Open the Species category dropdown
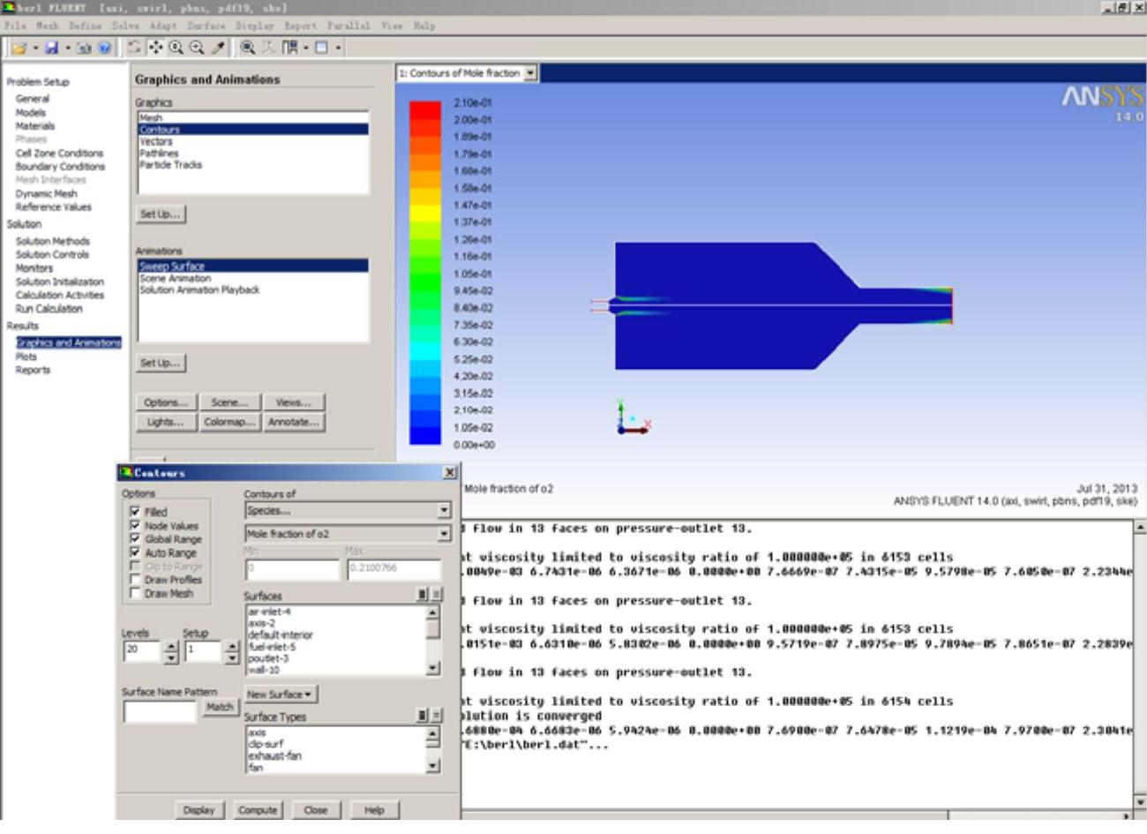The height and width of the screenshot is (834, 1147). click(444, 511)
